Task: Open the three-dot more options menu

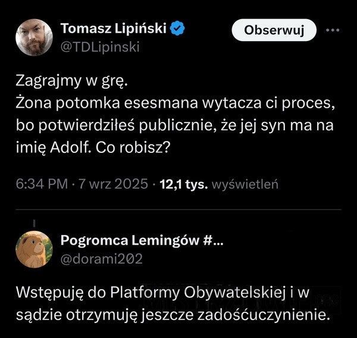Action: click(x=331, y=30)
